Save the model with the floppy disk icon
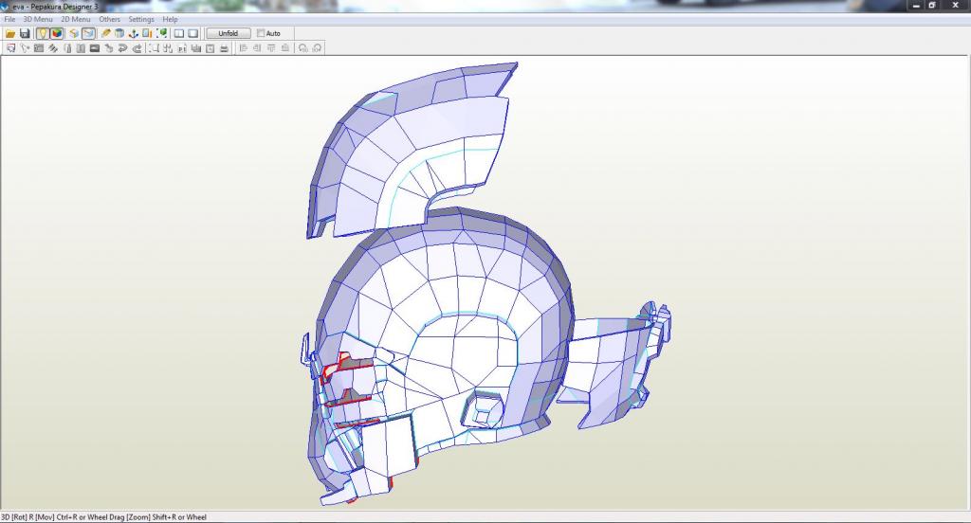The width and height of the screenshot is (971, 523). click(25, 33)
